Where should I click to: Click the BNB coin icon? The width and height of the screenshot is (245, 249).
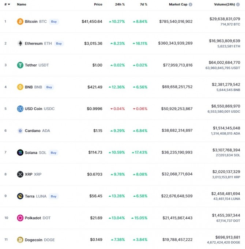(x=20, y=87)
